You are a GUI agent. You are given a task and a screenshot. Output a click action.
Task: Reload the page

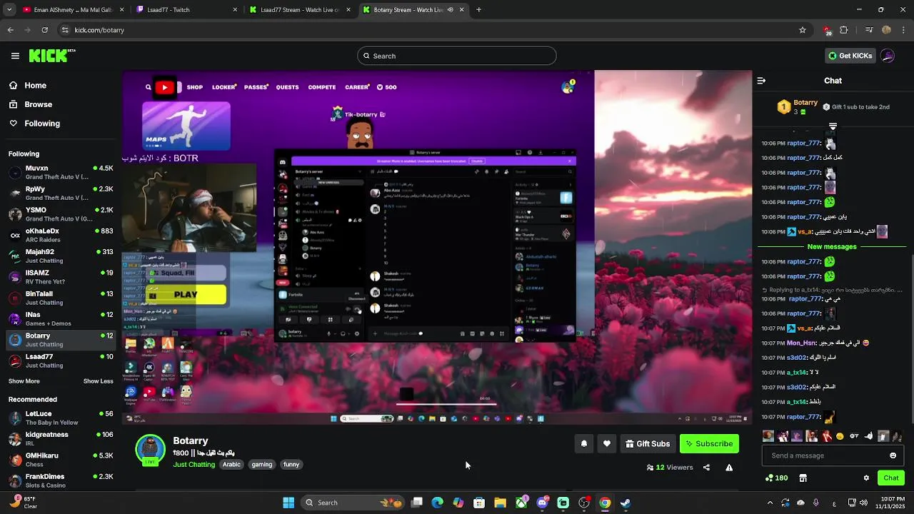45,30
